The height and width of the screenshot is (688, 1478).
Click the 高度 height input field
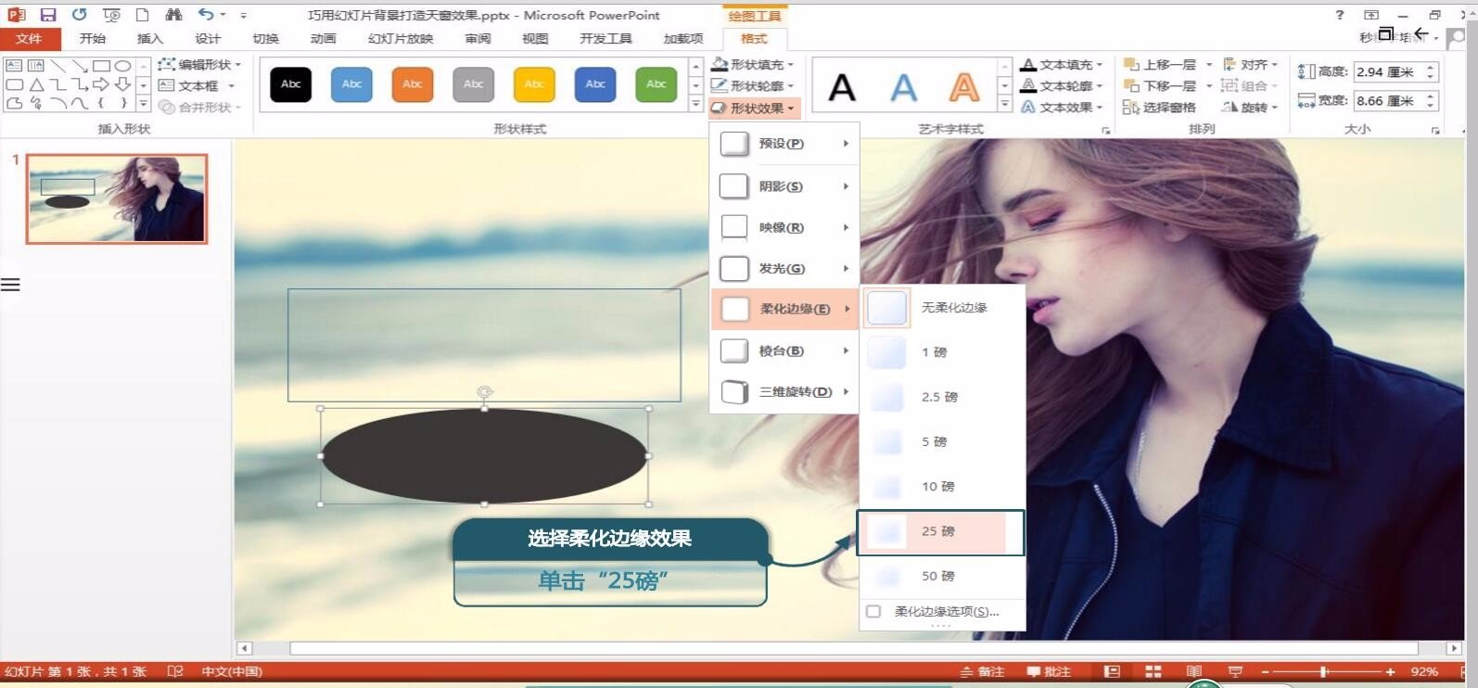click(x=1388, y=71)
